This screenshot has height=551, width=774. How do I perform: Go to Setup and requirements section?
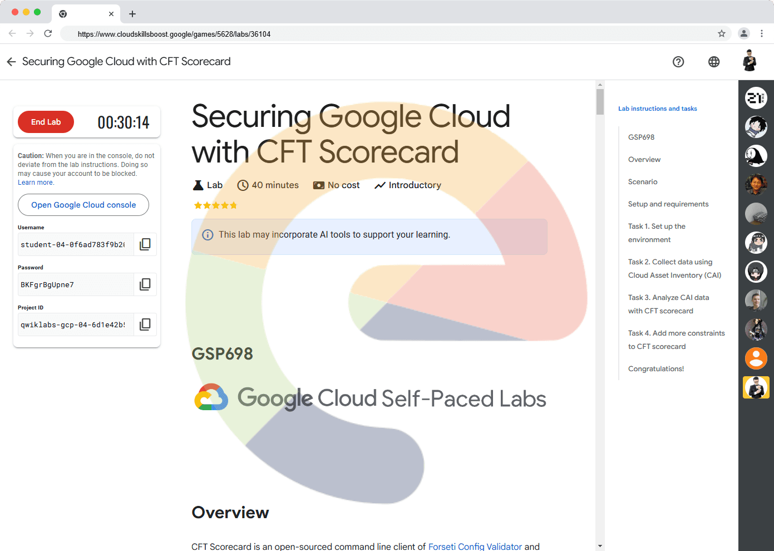tap(668, 204)
